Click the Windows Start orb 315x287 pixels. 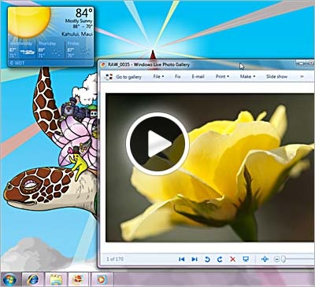point(9,279)
